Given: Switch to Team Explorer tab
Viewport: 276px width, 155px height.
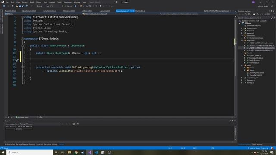Looking at the screenshot, I should (x=257, y=144).
